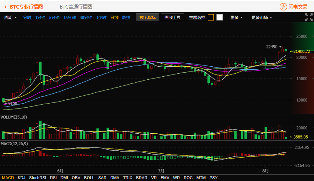Image resolution: width=314 pixels, height=181 pixels.
Task: Switch to 1小时 interval
Action: [x=101, y=18]
